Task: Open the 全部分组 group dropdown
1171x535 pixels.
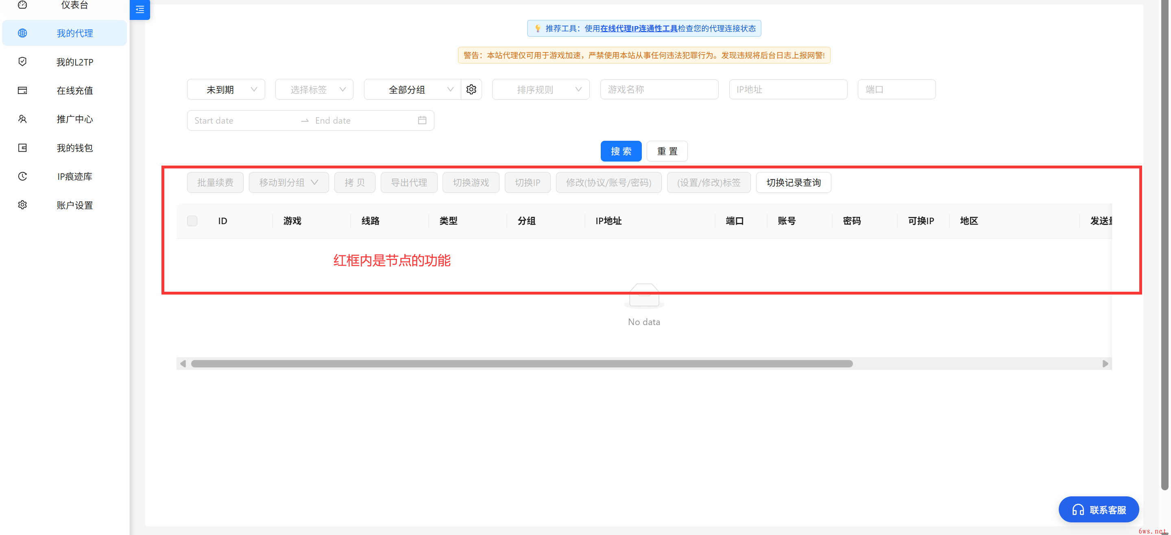Action: [413, 90]
